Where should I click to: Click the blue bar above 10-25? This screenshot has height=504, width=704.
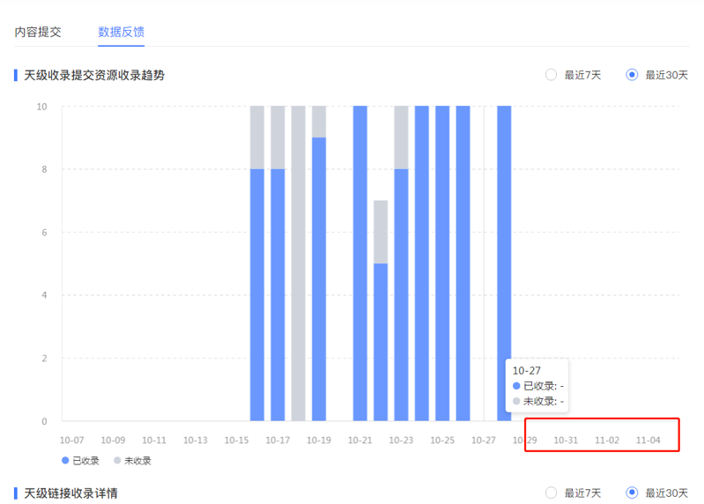coord(442,264)
